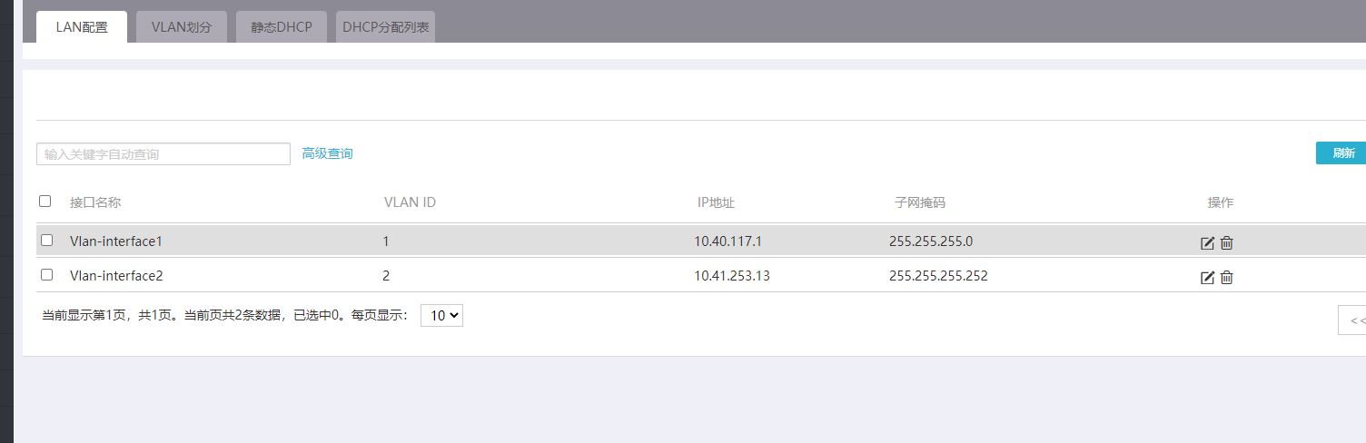Edit the Vlan-interface2 entry
The width and height of the screenshot is (1366, 443).
(x=1207, y=277)
